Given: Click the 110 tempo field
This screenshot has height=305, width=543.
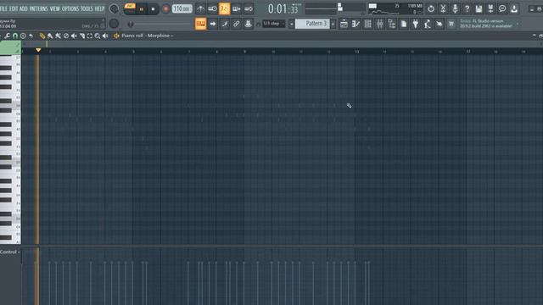Looking at the screenshot, I should 182,8.
